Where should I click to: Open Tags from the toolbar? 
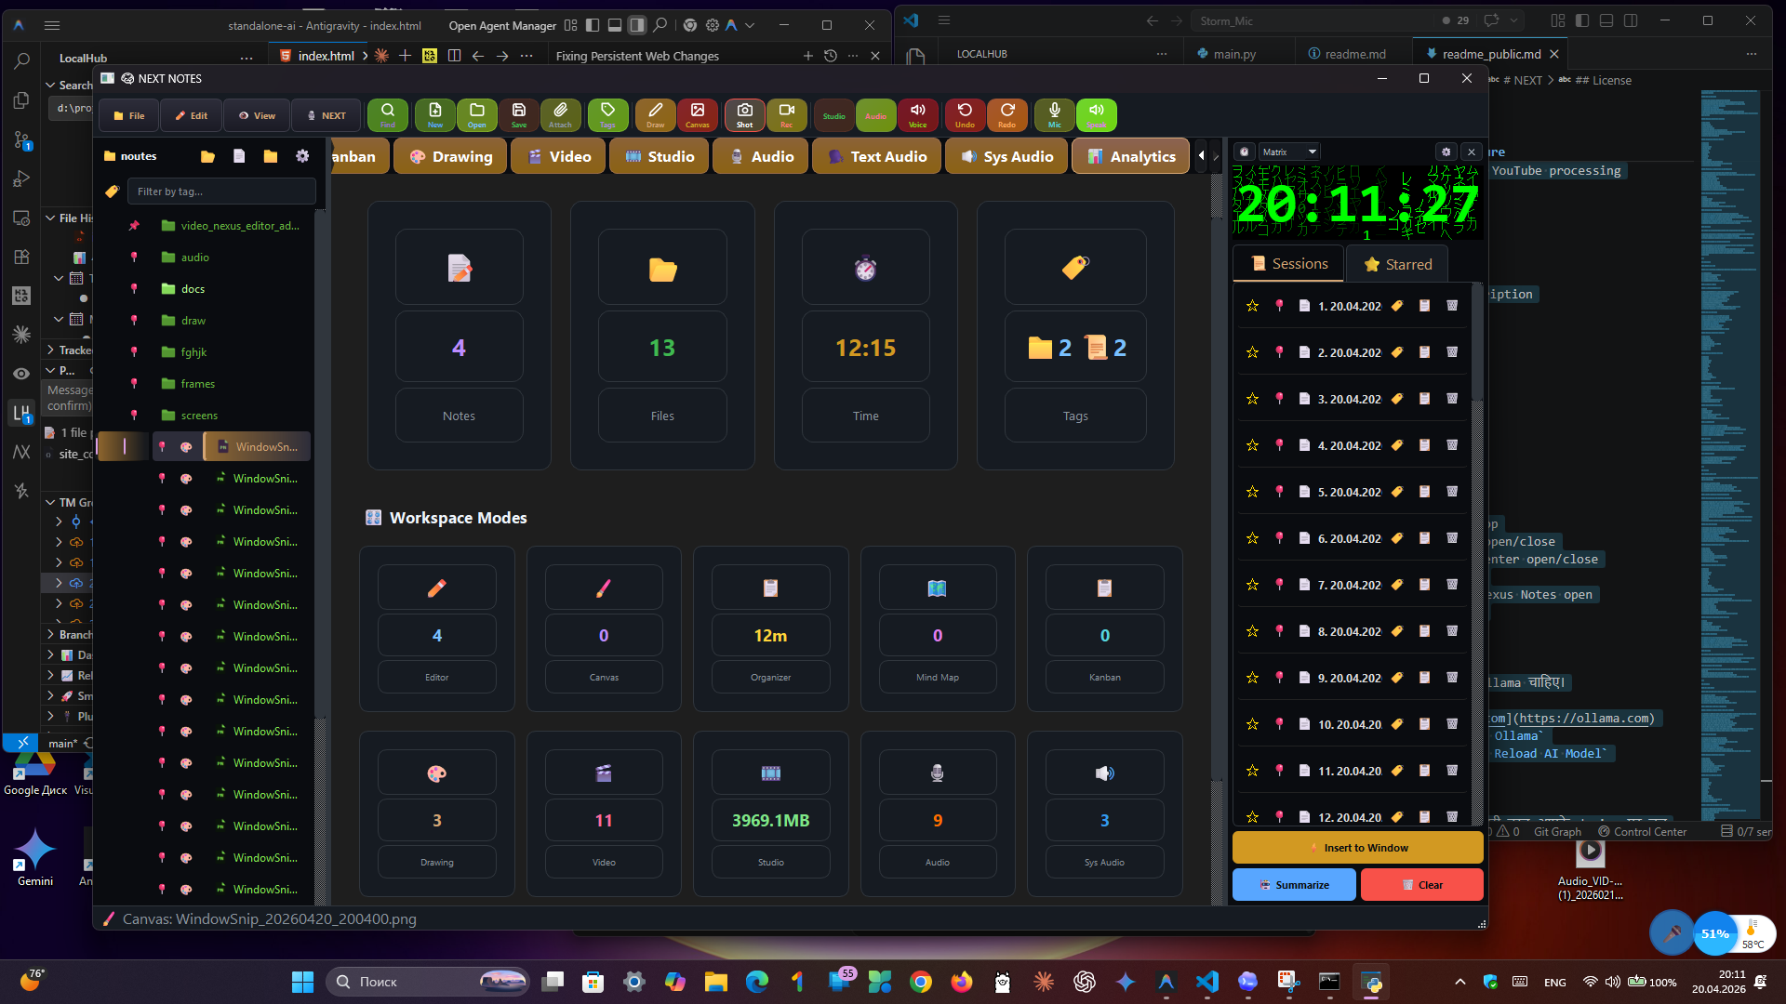click(607, 115)
